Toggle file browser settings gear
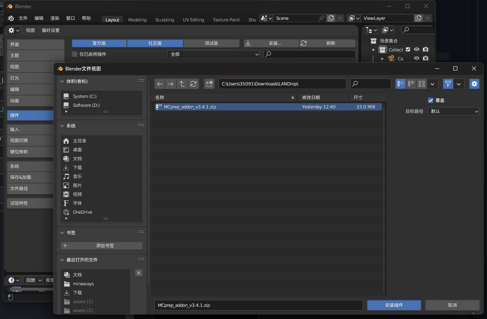This screenshot has height=319, width=487. click(474, 84)
